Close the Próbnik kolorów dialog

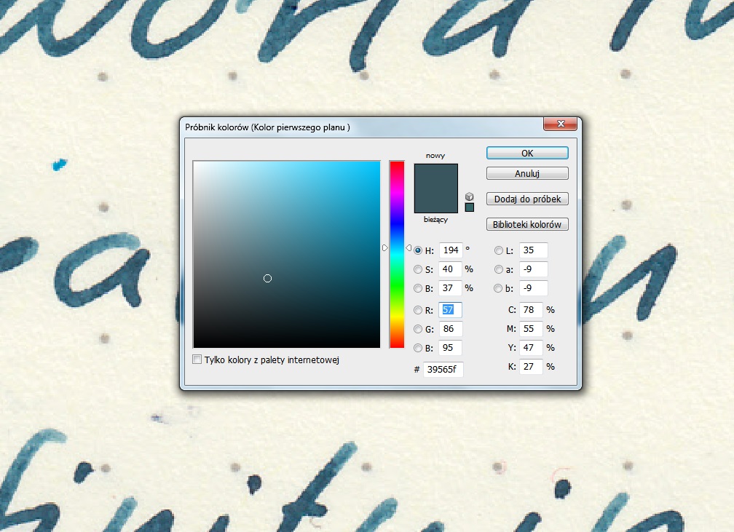tap(561, 124)
